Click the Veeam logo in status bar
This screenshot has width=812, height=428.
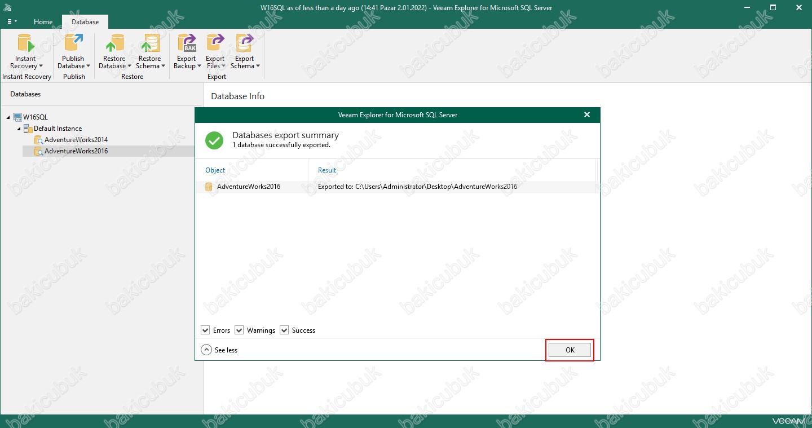pos(788,421)
